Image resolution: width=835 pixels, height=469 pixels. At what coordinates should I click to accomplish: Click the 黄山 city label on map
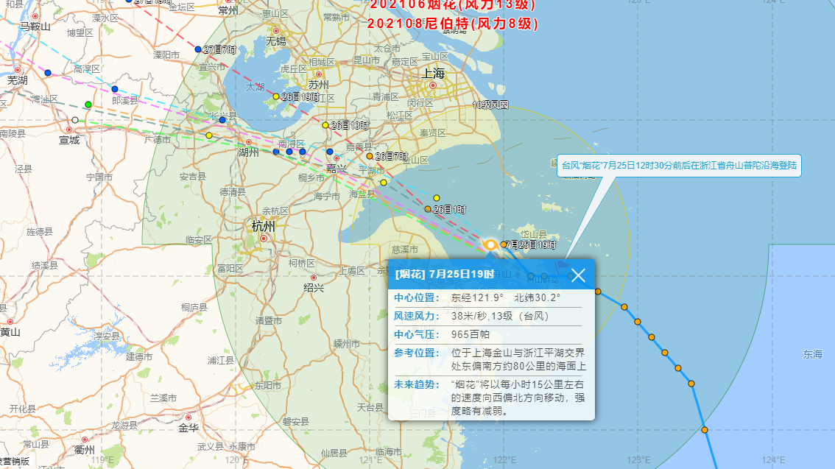10,331
